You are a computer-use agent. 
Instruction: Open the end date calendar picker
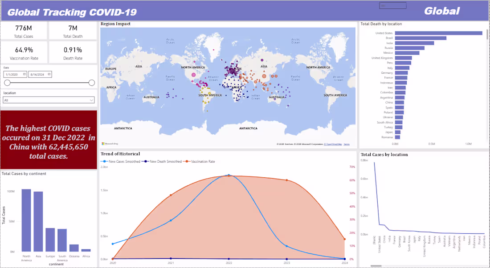click(x=49, y=74)
